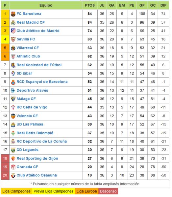The height and width of the screenshot is (197, 172).
Task: Click the Osasuna crest icon
Action: 13,175
